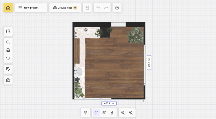Select the large plant in top-right corner

pyautogui.click(x=135, y=35)
